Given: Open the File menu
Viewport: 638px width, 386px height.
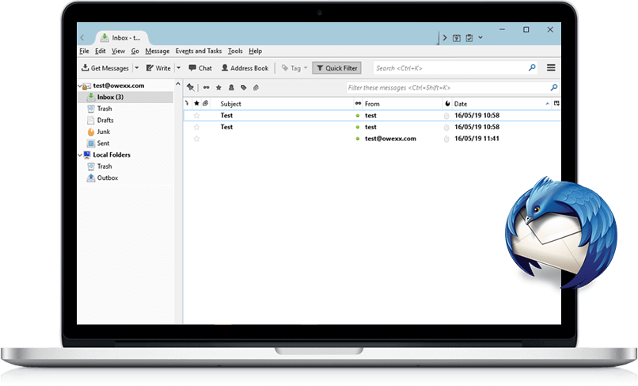Looking at the screenshot, I should tap(84, 51).
